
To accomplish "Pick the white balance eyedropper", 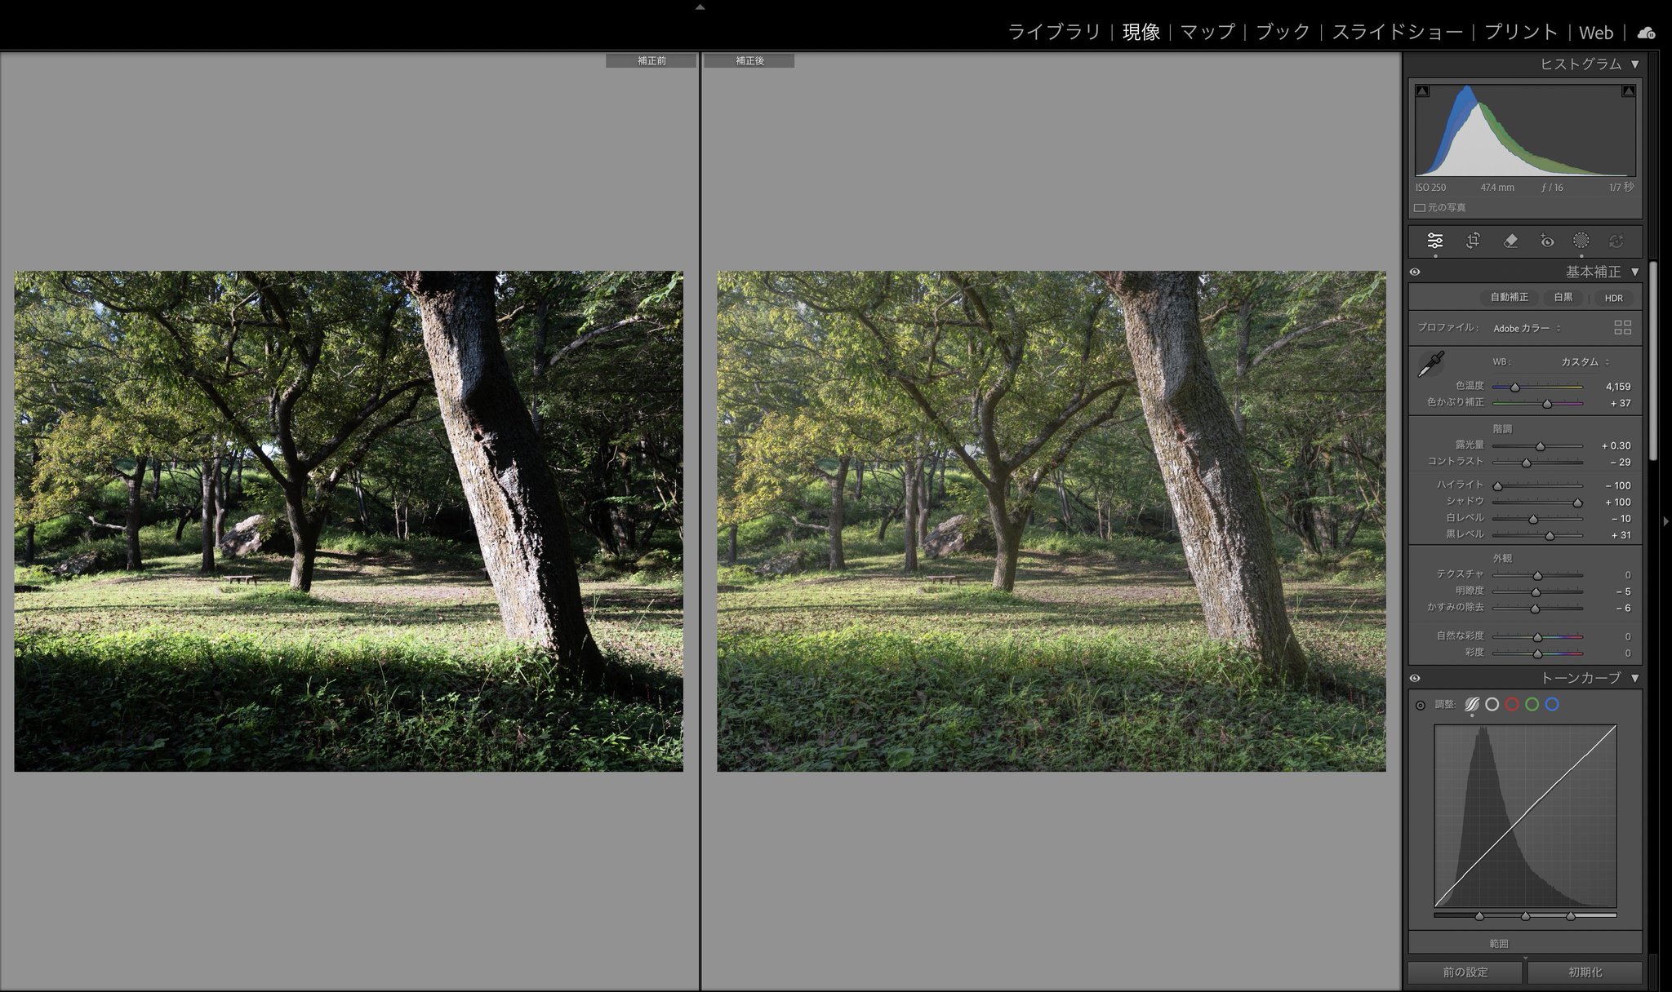I will click(1430, 365).
